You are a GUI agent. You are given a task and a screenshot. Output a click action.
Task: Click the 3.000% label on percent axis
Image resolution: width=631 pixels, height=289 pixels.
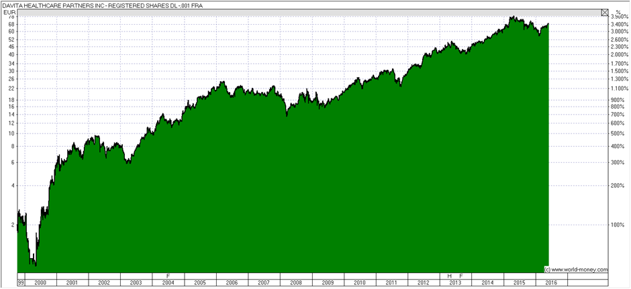(x=620, y=32)
